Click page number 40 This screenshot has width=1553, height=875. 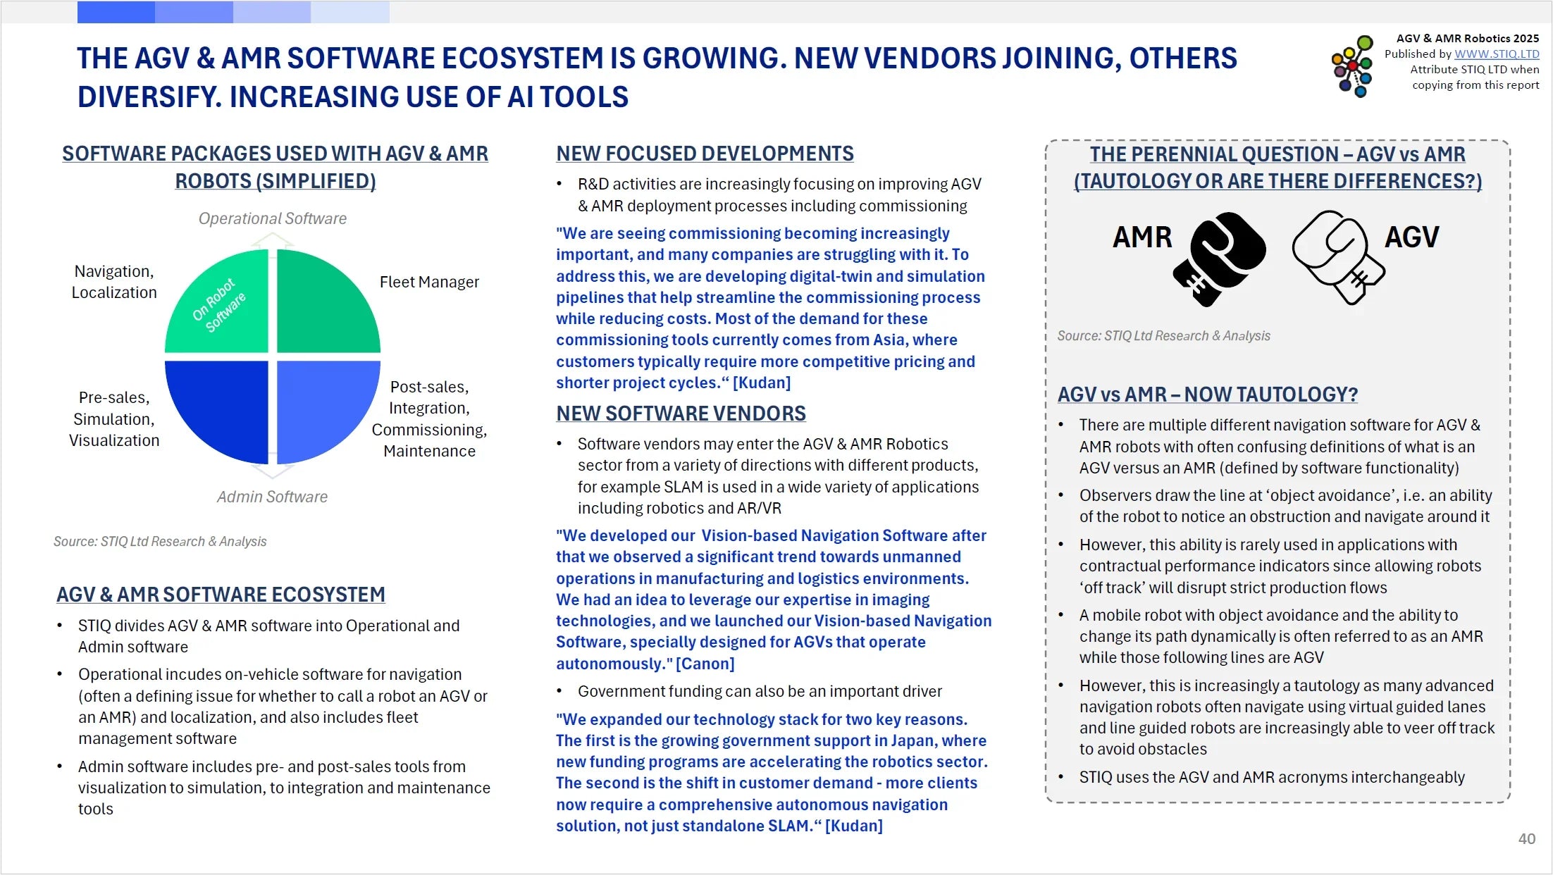[x=1526, y=839]
